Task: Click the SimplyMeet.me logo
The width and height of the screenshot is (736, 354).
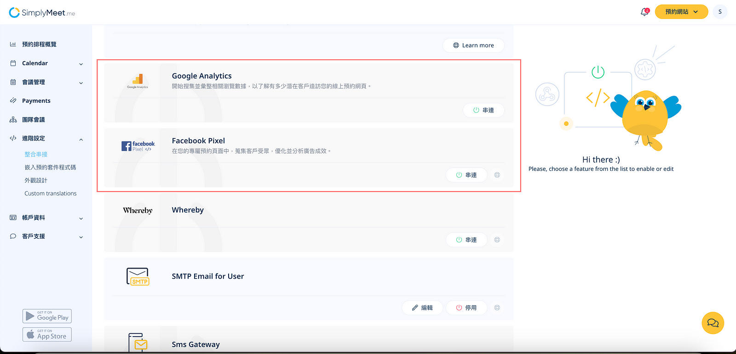Action: pos(42,12)
